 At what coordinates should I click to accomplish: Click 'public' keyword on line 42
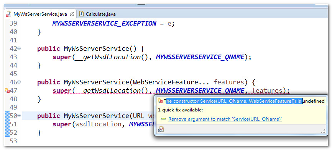point(49,49)
